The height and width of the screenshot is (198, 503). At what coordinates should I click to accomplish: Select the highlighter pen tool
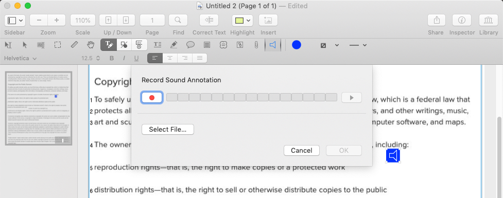(x=174, y=45)
